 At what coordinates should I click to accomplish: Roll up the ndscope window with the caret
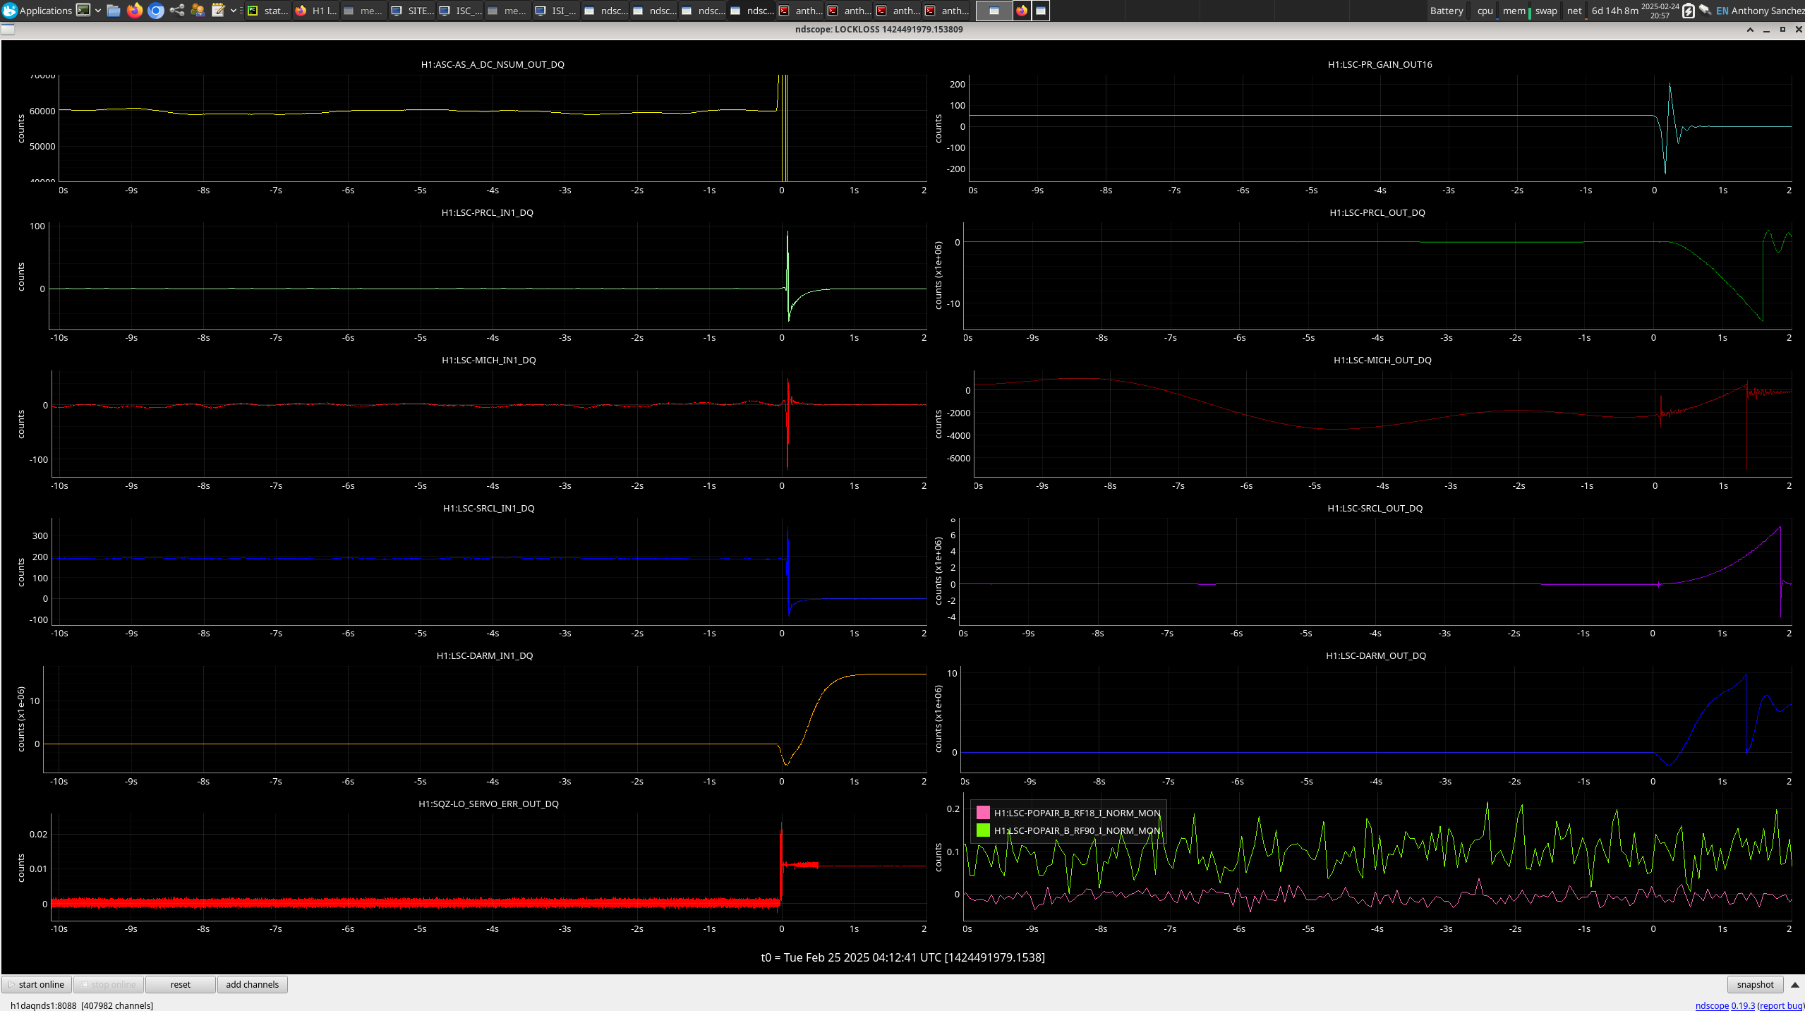point(1750,29)
